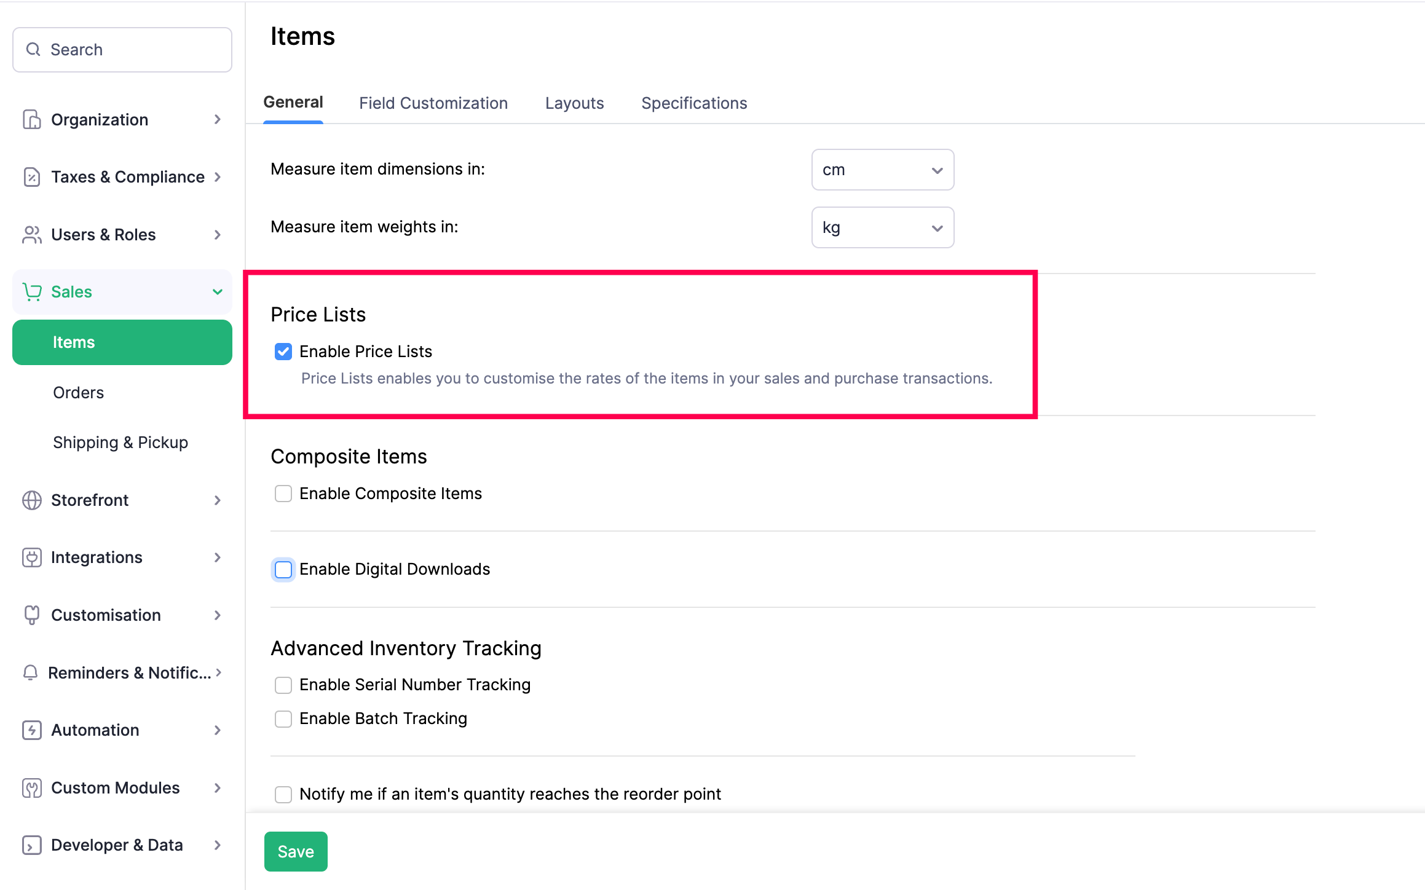The image size is (1425, 890).
Task: Click the Sales shopping cart icon
Action: click(31, 292)
